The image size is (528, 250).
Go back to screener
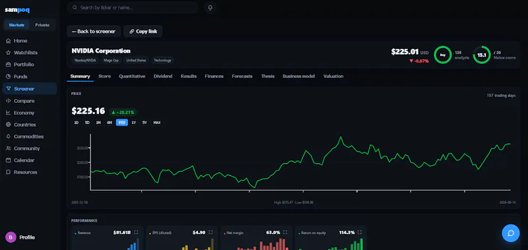coord(94,31)
